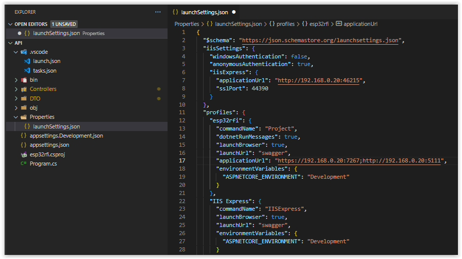Click VS Code icon beside launch.json

[27, 61]
